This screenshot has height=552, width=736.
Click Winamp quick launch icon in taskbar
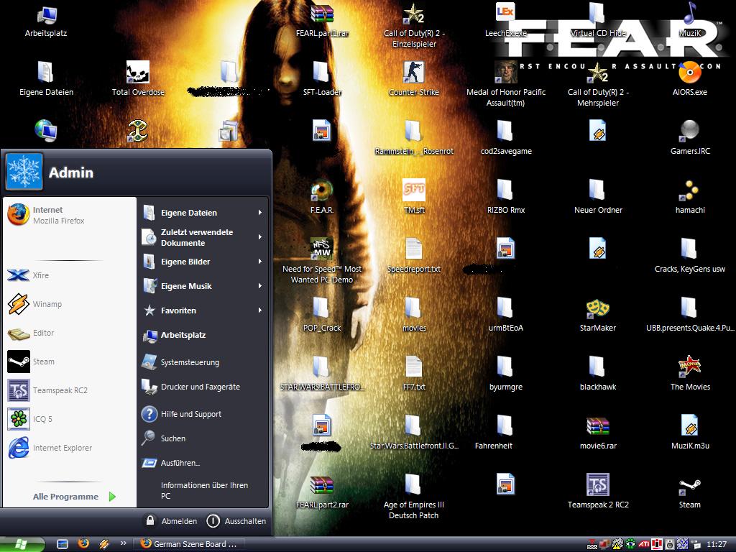[103, 543]
